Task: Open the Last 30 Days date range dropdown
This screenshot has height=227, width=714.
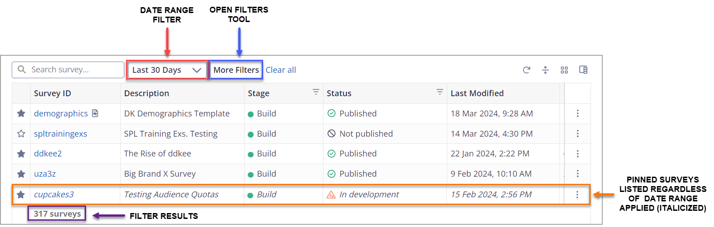Action: click(x=167, y=70)
